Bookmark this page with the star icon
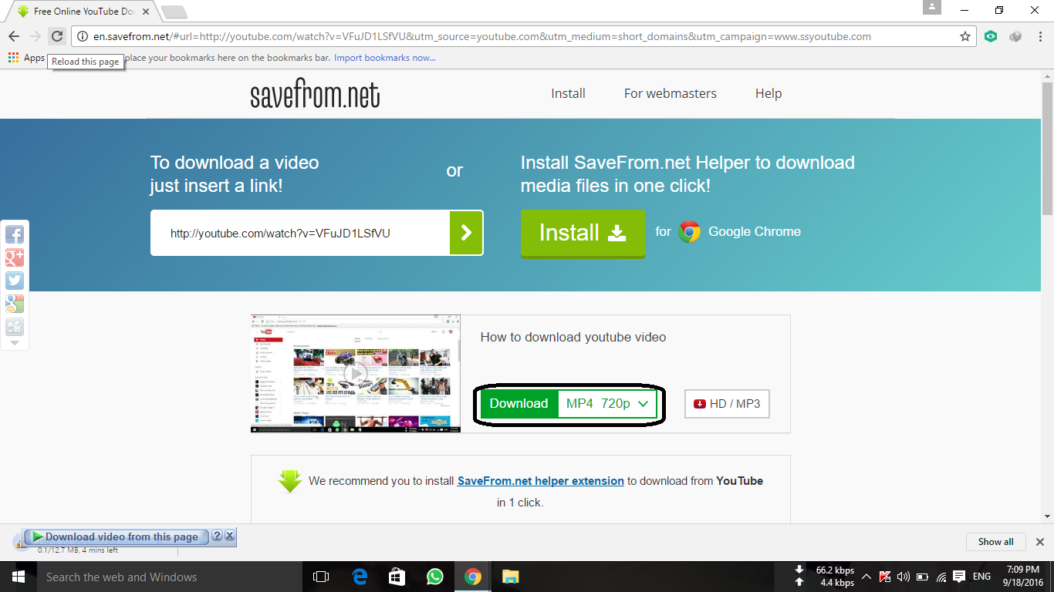The width and height of the screenshot is (1054, 592). click(965, 36)
